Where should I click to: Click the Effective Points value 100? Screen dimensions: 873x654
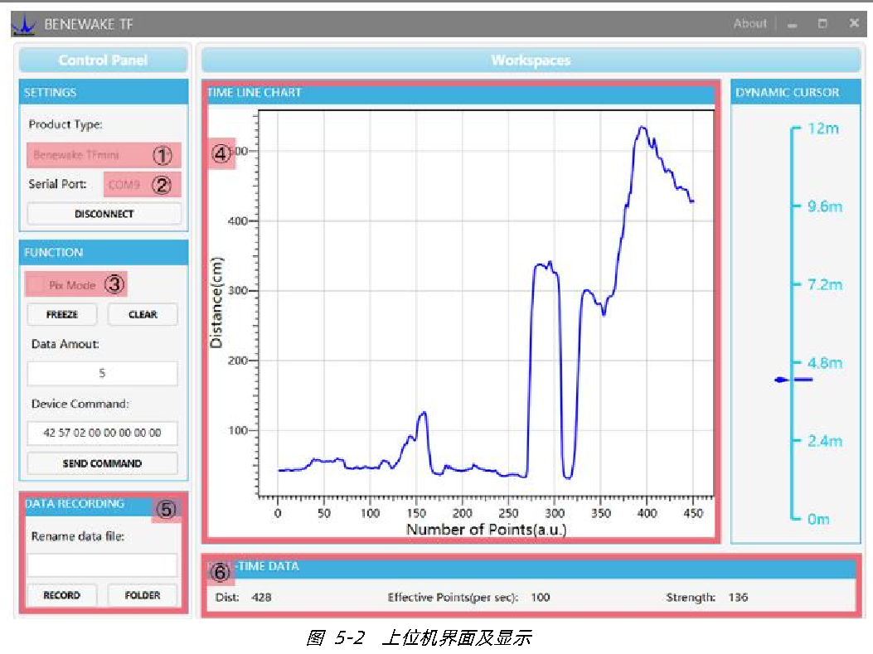click(540, 598)
